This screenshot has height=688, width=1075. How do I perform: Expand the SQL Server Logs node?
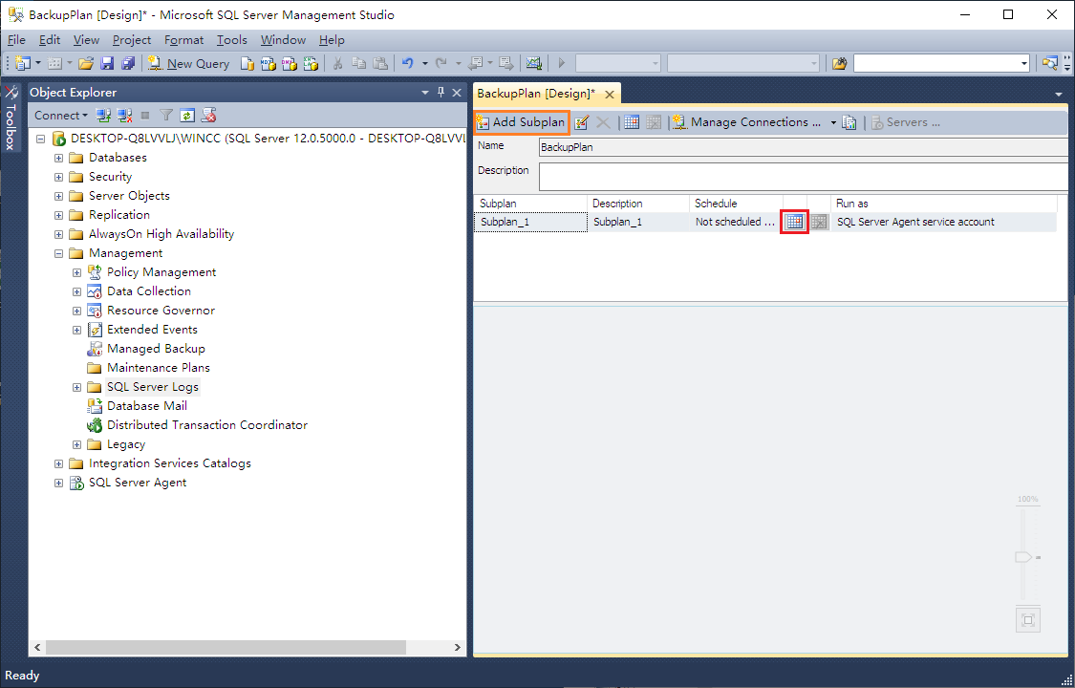point(76,387)
